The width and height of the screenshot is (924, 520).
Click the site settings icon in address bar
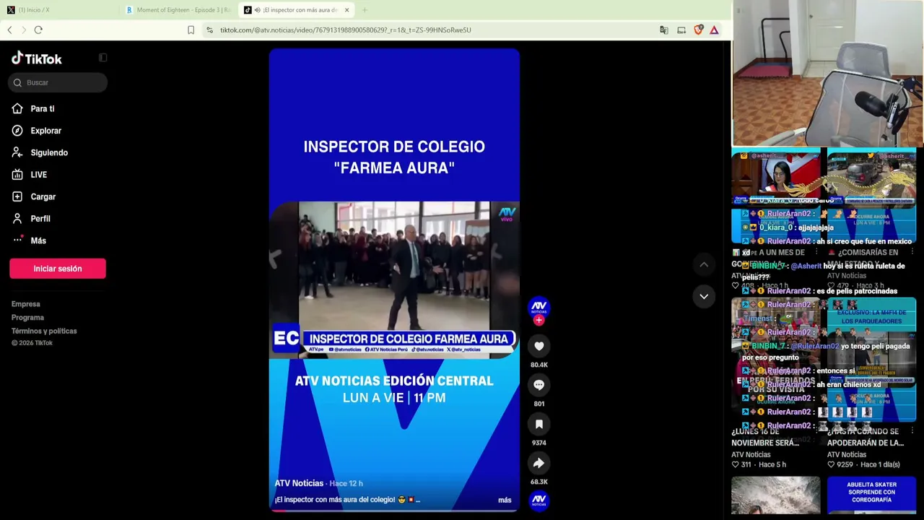(209, 30)
